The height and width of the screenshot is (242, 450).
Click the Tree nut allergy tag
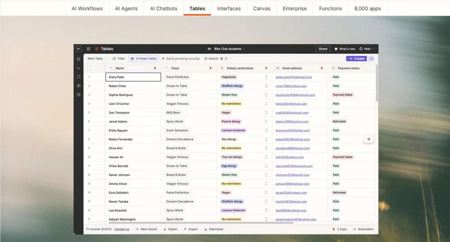(x=232, y=157)
